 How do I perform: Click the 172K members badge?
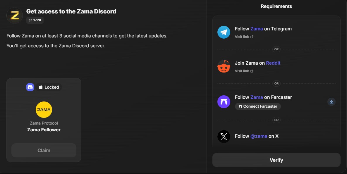coord(35,20)
